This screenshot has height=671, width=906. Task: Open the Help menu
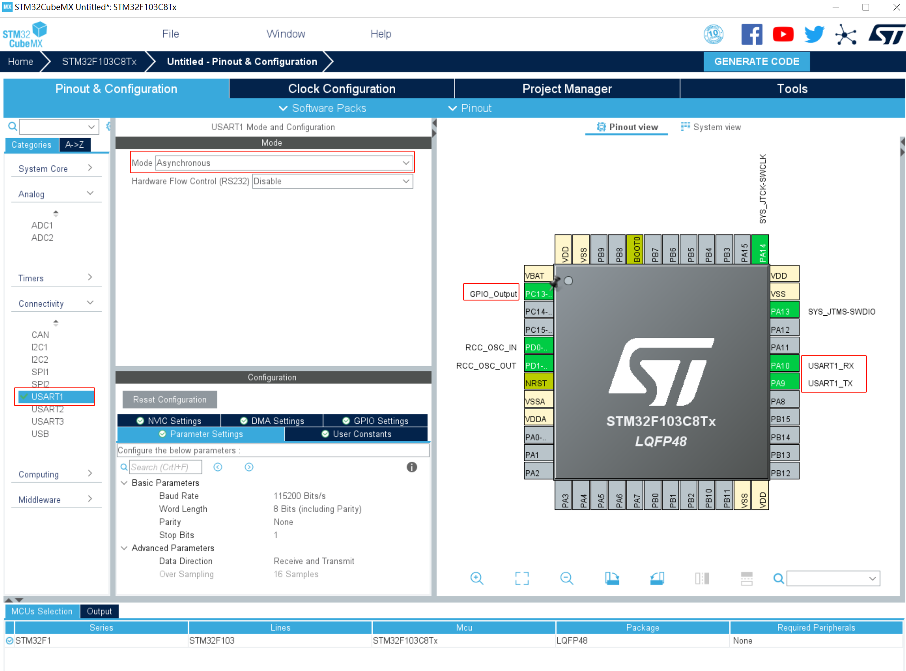tap(381, 34)
